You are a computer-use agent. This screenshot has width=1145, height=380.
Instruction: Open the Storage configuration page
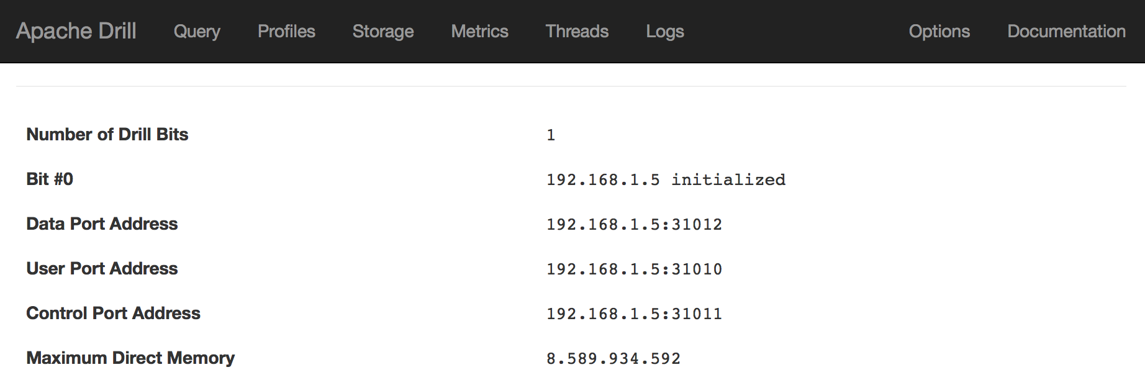click(383, 32)
